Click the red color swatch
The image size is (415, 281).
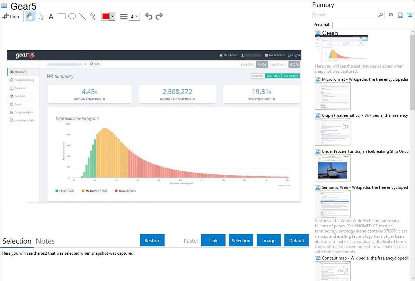(106, 16)
